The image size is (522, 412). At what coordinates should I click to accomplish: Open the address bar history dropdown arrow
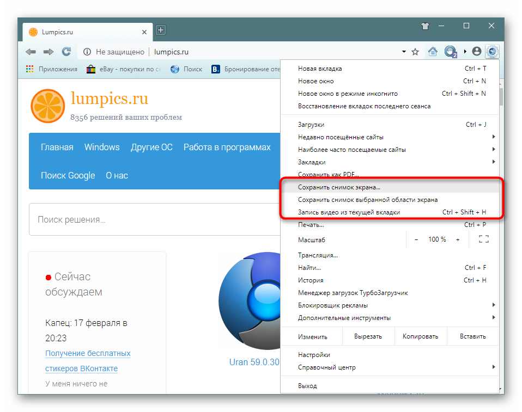point(404,52)
